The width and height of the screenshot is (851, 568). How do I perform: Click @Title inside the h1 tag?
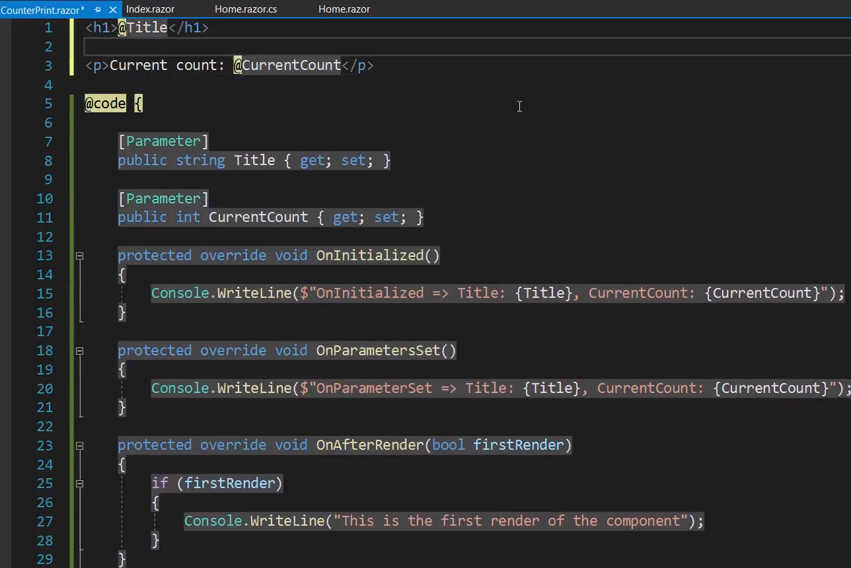(143, 28)
